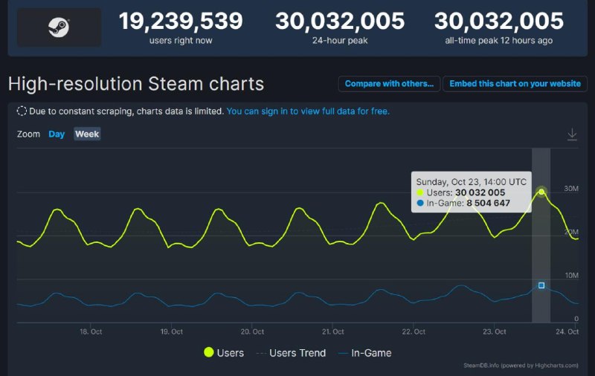Click Embed this chart on your website
The width and height of the screenshot is (595, 376).
pos(515,84)
